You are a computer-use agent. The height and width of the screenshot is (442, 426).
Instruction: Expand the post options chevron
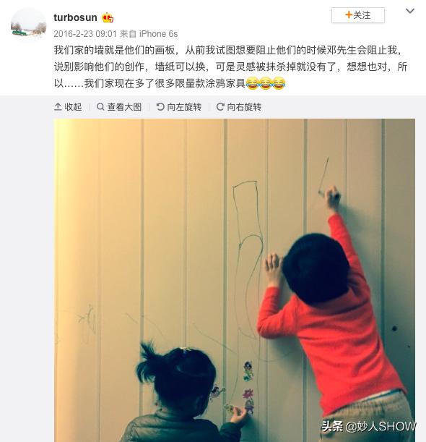[410, 11]
